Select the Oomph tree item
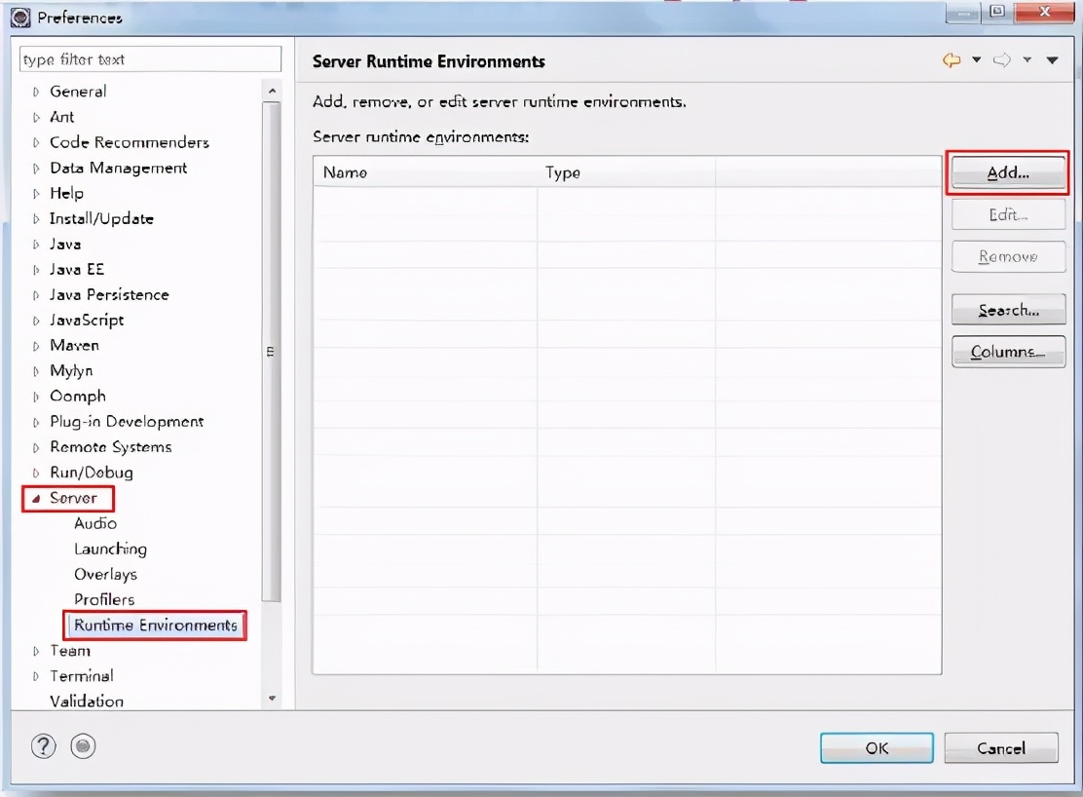Screen dimensions: 1083x797 [78, 397]
